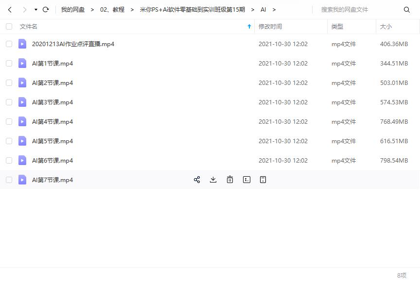420x283 pixels.
Task: Refresh the file list
Action: point(46,10)
